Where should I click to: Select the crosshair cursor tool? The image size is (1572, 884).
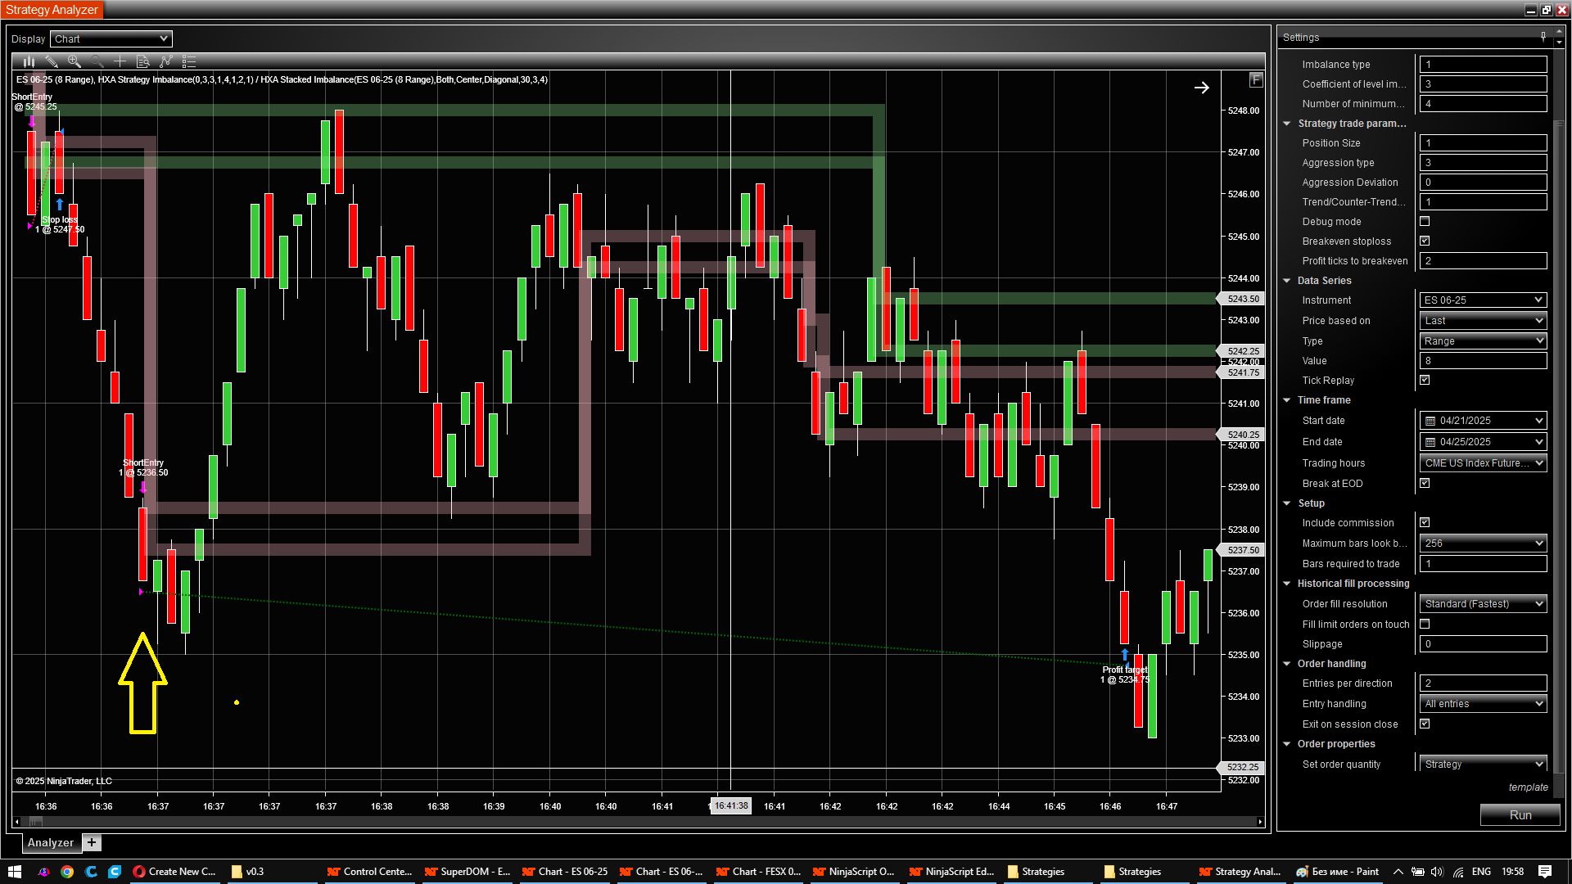tap(120, 61)
